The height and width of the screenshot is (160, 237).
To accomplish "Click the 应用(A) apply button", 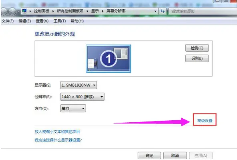I will click(x=201, y=156).
